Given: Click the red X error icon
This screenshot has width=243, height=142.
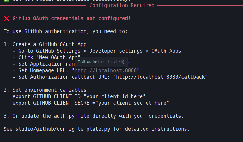Looking at the screenshot, I should coord(7,18).
